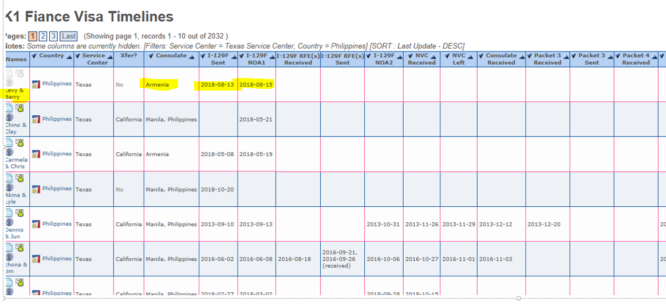Sort I-129F NOA1 column ascending arrow
666x306 pixels.
pos(272,56)
